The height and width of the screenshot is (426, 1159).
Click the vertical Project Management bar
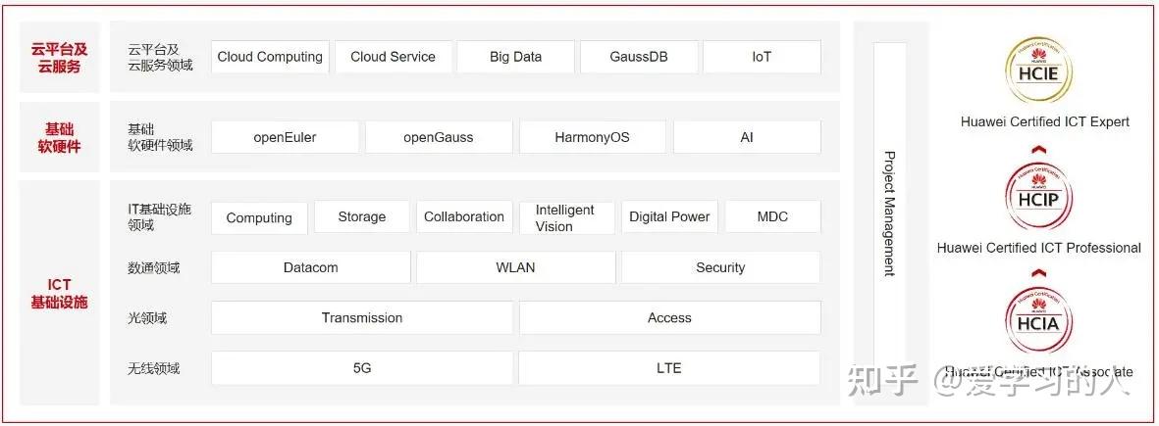point(889,213)
